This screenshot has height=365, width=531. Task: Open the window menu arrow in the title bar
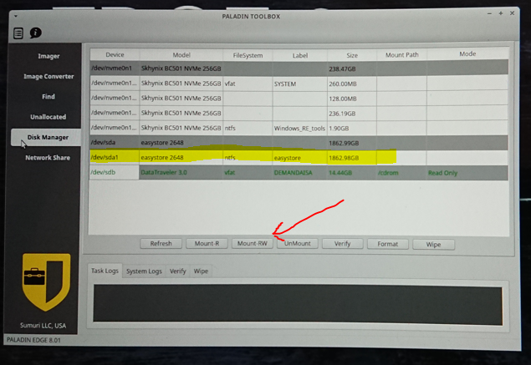[16, 16]
